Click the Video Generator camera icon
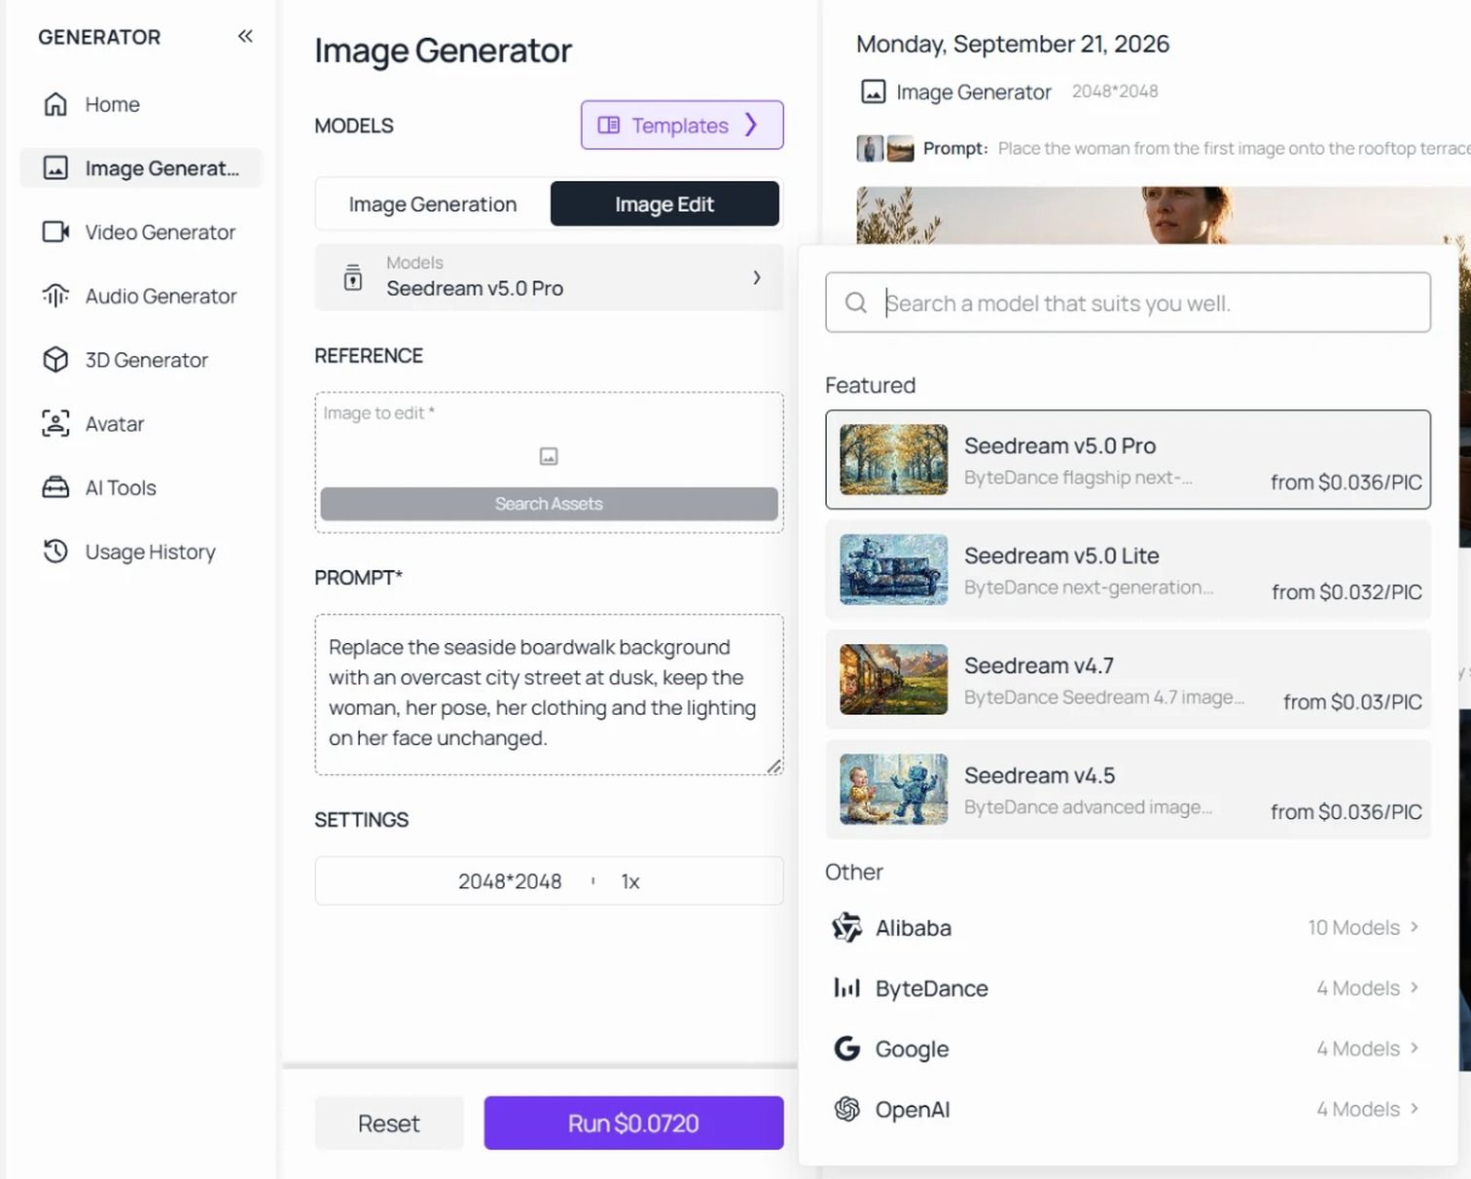This screenshot has height=1179, width=1471. [x=55, y=232]
